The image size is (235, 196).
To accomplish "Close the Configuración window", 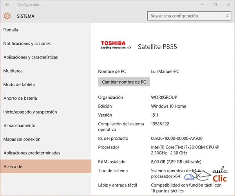I will pyautogui.click(x=228, y=5).
